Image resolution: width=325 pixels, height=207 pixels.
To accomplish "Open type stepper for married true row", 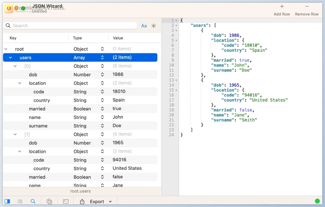I will pos(102,109).
